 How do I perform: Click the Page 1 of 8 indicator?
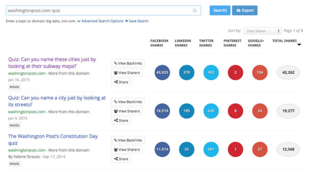coord(293,31)
